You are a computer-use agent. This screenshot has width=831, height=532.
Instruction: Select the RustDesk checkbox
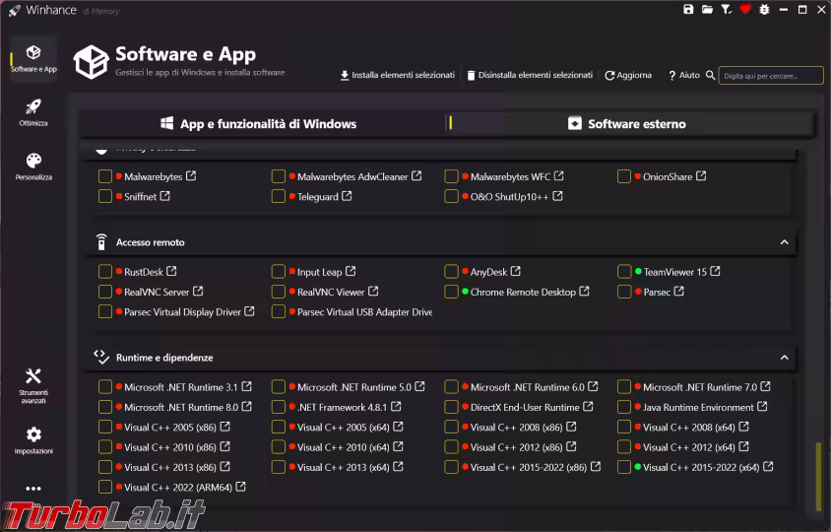105,272
